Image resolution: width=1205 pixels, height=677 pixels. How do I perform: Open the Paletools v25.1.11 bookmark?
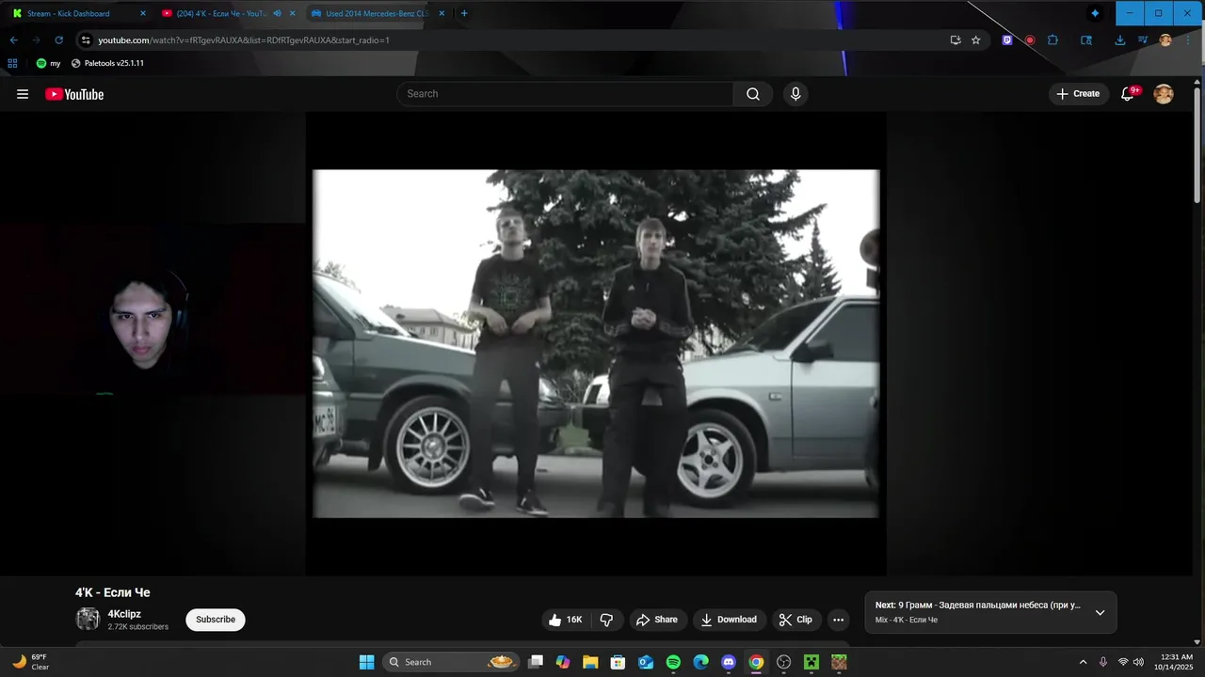pyautogui.click(x=107, y=63)
